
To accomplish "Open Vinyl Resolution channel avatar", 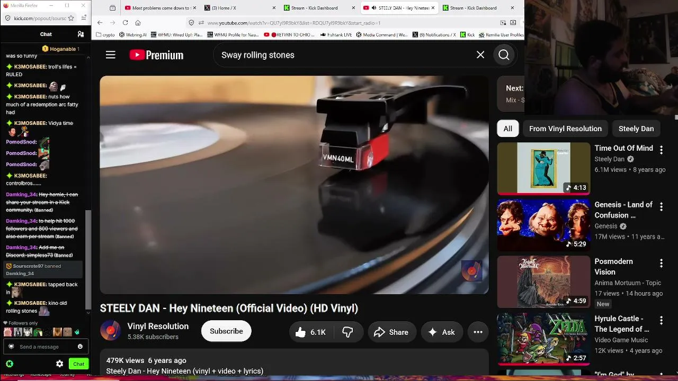I will [x=111, y=331].
